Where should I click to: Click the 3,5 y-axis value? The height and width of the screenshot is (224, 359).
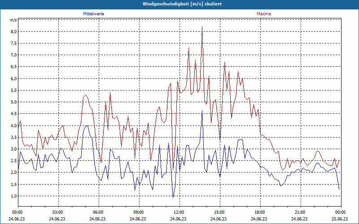tap(14, 138)
